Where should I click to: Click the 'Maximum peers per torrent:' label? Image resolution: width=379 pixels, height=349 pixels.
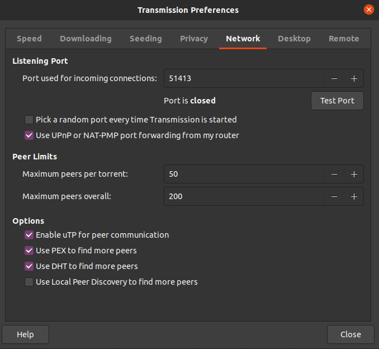pos(75,174)
